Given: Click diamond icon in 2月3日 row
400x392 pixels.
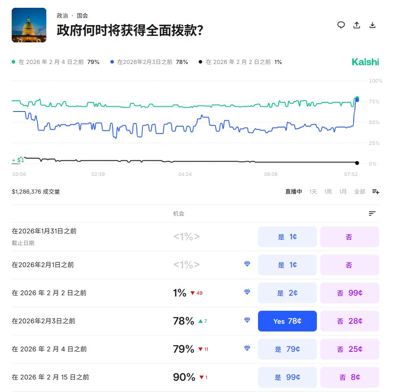Looking at the screenshot, I should coord(247,320).
